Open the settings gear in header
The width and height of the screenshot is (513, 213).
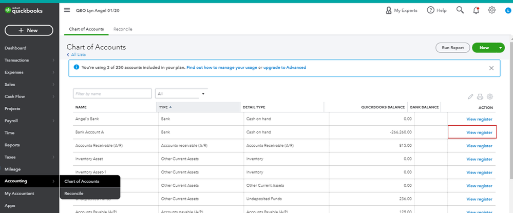coord(492,10)
